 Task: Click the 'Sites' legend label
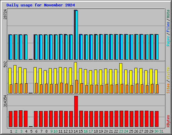[168, 88]
